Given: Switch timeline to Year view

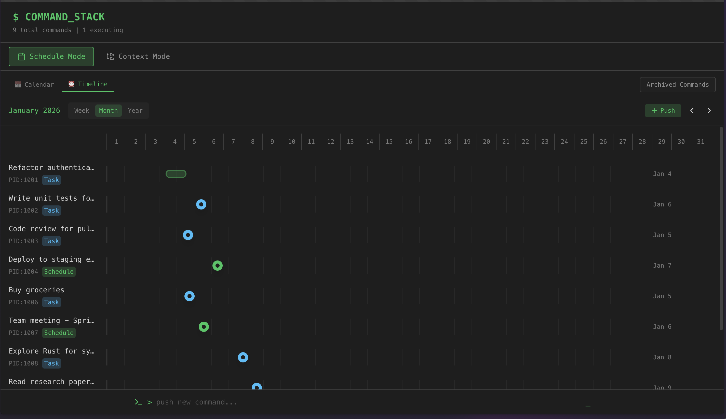Looking at the screenshot, I should pos(135,111).
